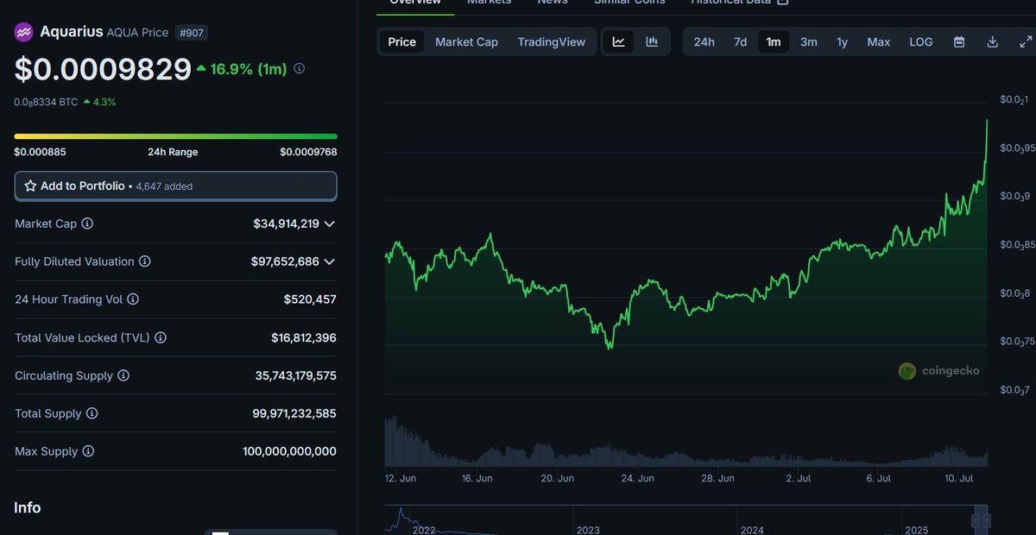Click the 99,971,232,585 total supply value
Image resolution: width=1036 pixels, height=535 pixels.
(x=294, y=413)
